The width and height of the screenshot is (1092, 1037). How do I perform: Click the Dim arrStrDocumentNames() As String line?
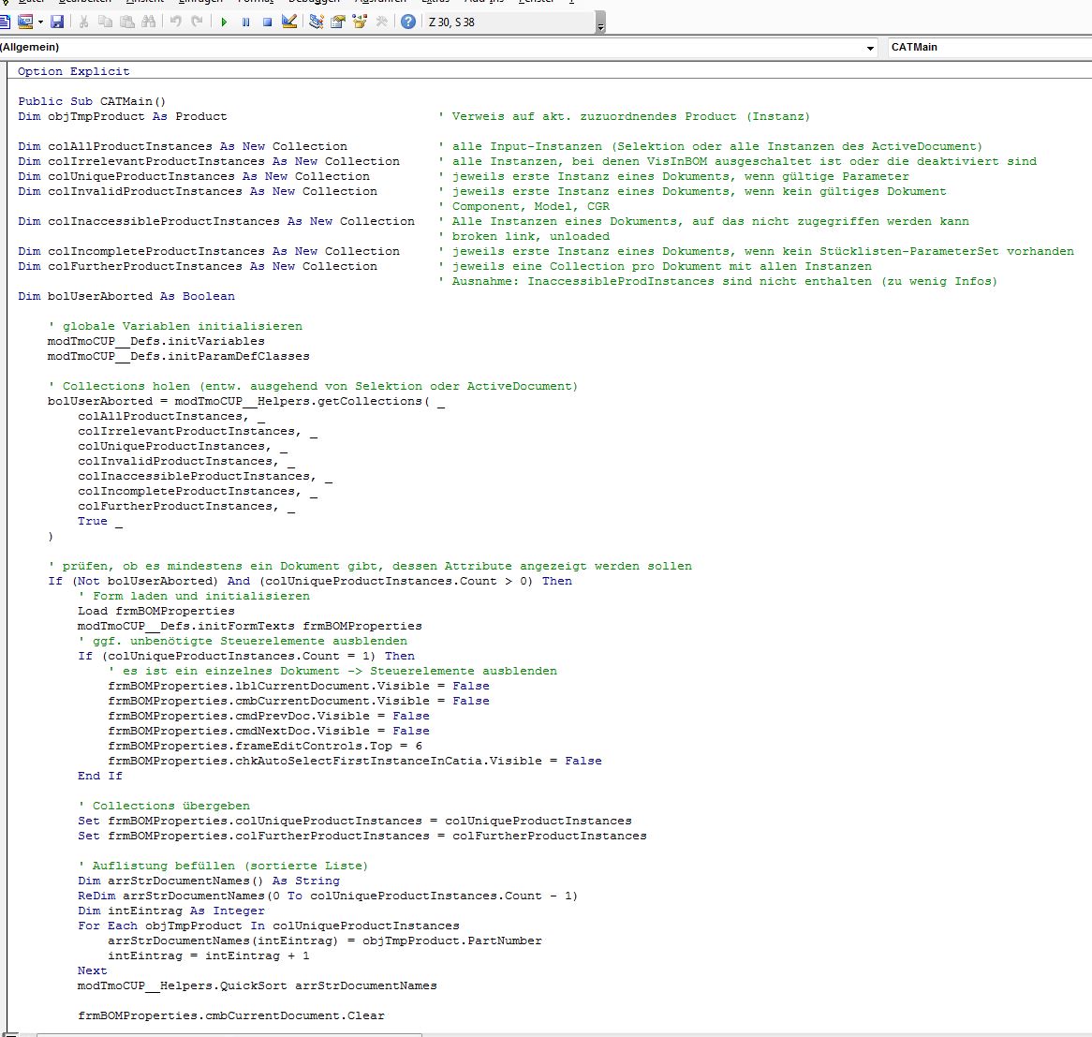click(209, 881)
